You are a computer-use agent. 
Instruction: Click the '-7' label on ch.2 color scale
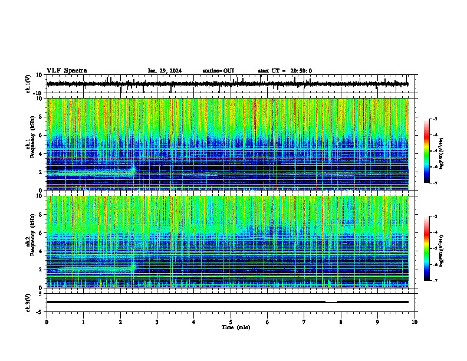[435, 280]
